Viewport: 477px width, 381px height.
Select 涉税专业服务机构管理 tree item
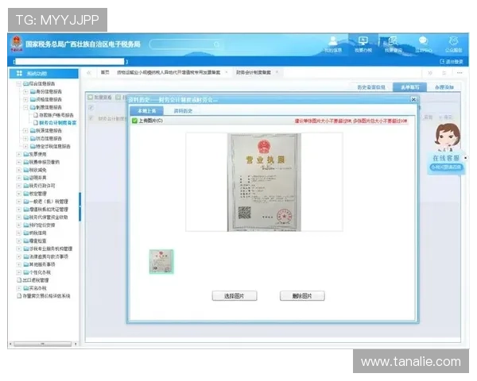tap(48, 248)
